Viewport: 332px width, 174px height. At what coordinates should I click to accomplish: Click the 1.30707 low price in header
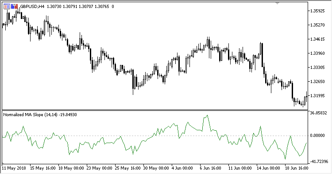[86, 7]
